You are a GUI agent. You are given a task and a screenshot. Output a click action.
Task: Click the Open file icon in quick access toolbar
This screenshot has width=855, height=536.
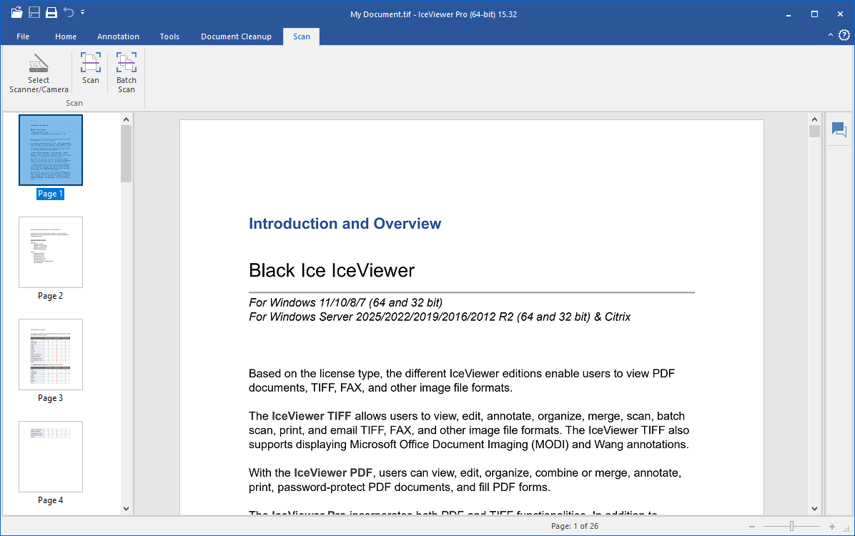17,12
